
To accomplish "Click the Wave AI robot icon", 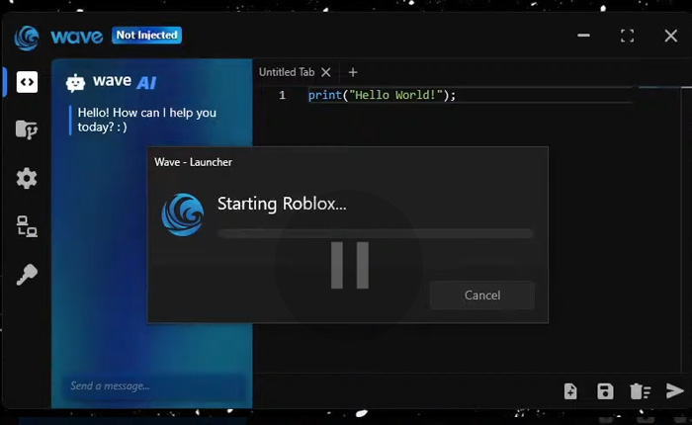I will pos(75,82).
